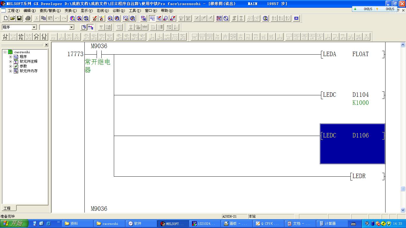Open the 在线(O) menu
The width and height of the screenshot is (406, 228).
click(103, 11)
